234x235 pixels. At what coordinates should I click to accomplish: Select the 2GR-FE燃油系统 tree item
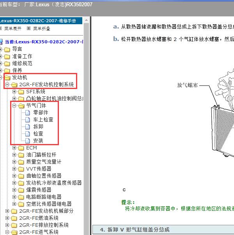[39, 218]
